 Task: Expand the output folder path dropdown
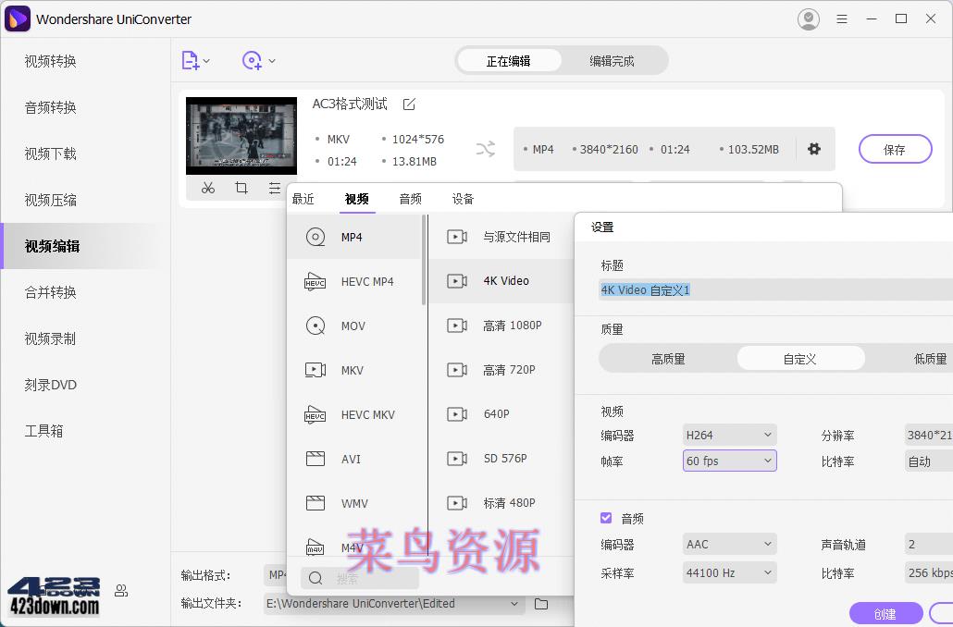point(515,602)
